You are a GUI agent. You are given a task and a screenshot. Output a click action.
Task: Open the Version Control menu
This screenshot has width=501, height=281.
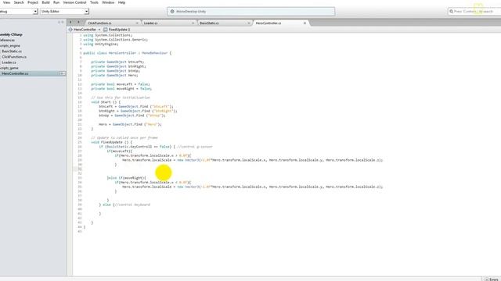pyautogui.click(x=74, y=2)
